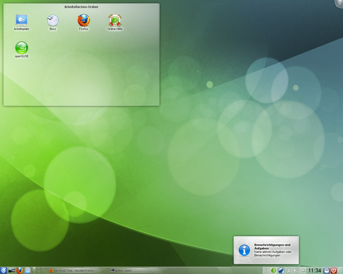Open the openSUSE updater tray icon

pos(273,271)
